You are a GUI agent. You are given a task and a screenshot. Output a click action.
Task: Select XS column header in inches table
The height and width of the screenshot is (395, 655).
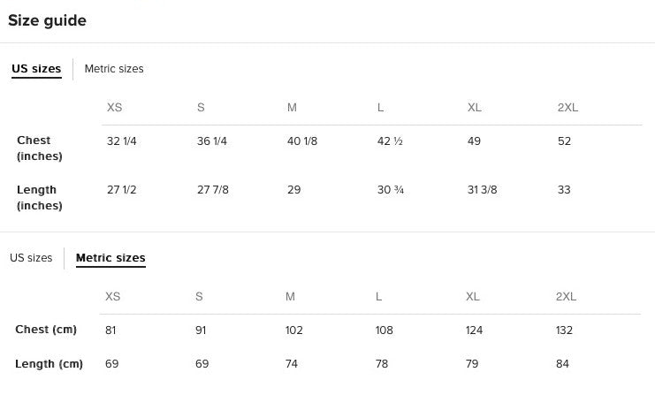(114, 107)
